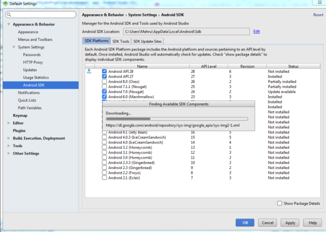Open the SDK Update Sites tab
Image resolution: width=326 pixels, height=232 pixels.
point(147,41)
